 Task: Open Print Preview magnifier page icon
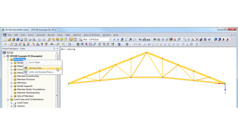[x=34, y=40]
